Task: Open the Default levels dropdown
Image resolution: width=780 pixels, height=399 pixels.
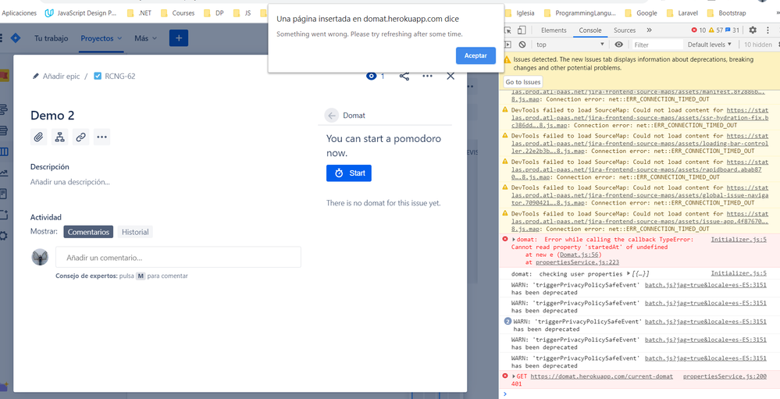Action: pos(710,45)
